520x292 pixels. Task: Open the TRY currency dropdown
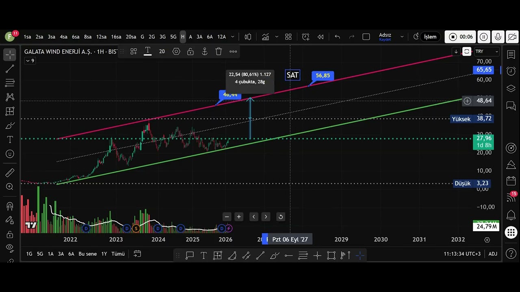point(487,52)
